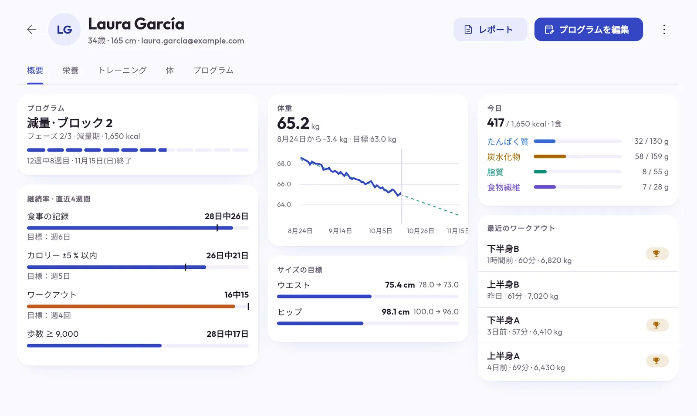This screenshot has width=697, height=416.
Task: Go back using the left arrow icon
Action: [x=31, y=29]
